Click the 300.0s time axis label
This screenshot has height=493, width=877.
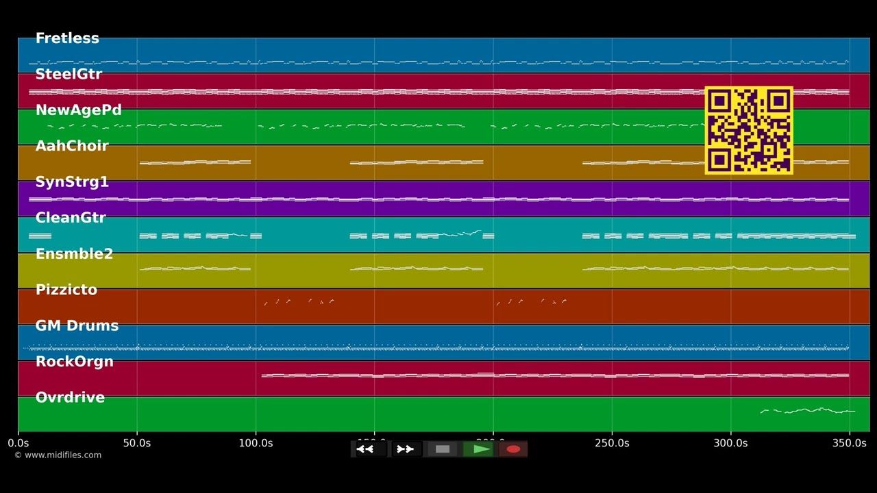(730, 443)
